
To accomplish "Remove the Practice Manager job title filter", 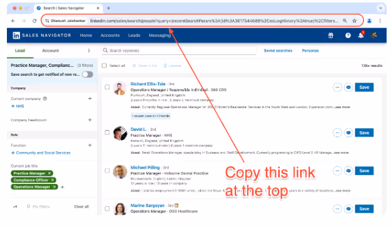I will [50, 173].
